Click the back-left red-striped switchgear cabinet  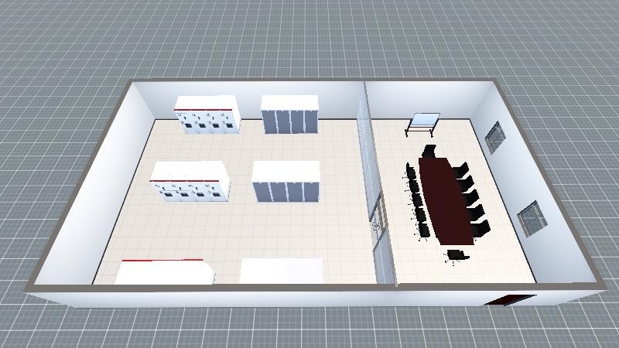[207, 116]
